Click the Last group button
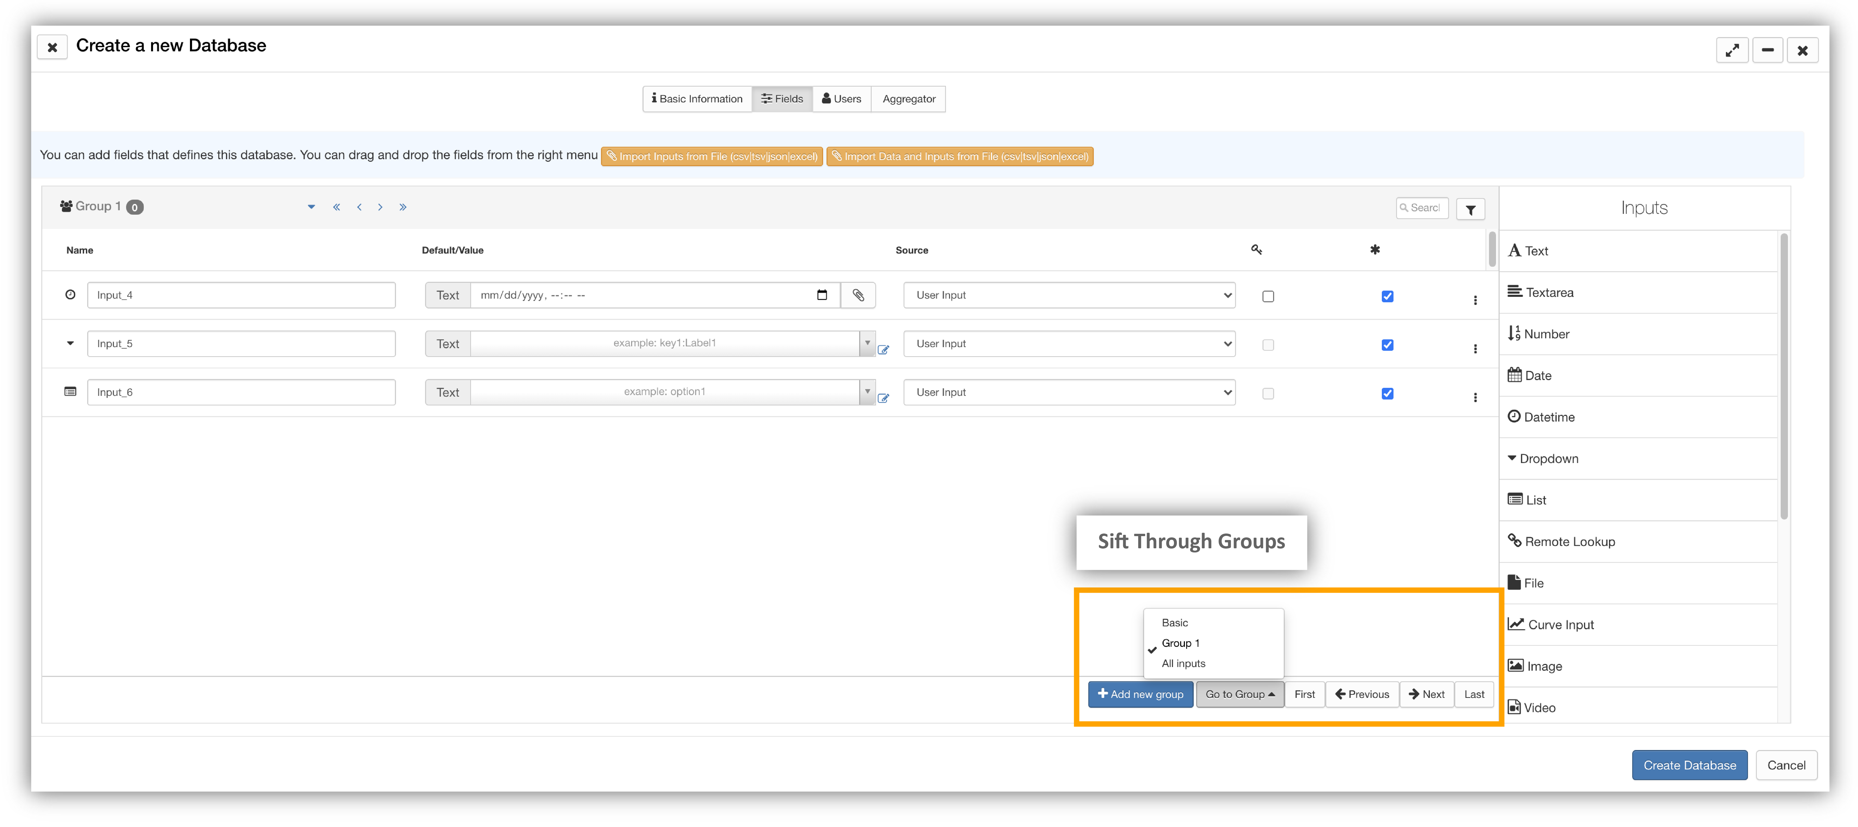 1474,695
